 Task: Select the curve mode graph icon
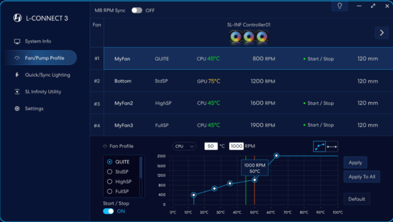click(319, 146)
